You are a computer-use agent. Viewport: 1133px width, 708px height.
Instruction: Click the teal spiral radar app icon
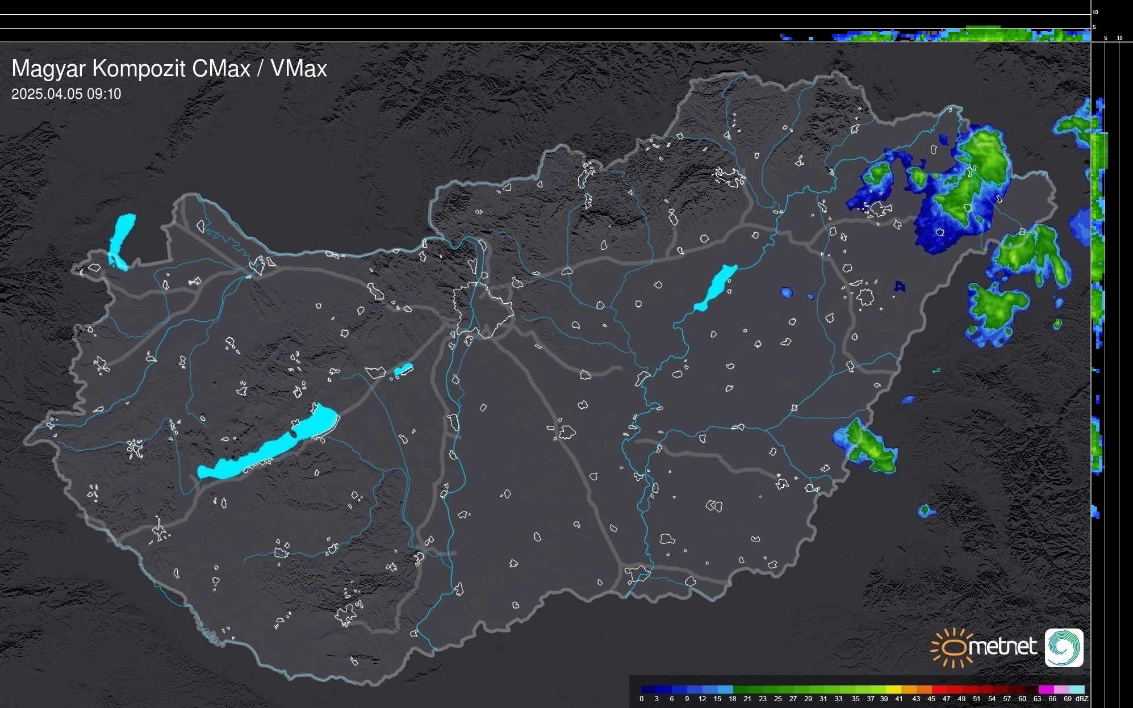point(1064,647)
